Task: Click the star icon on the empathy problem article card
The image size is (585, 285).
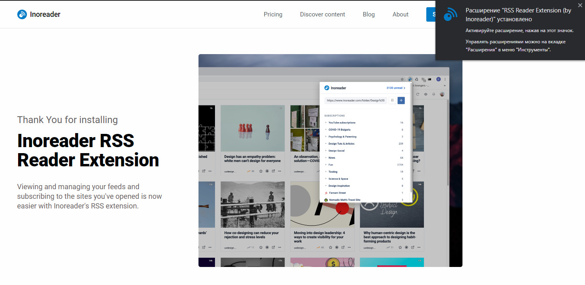Action: pos(261,171)
